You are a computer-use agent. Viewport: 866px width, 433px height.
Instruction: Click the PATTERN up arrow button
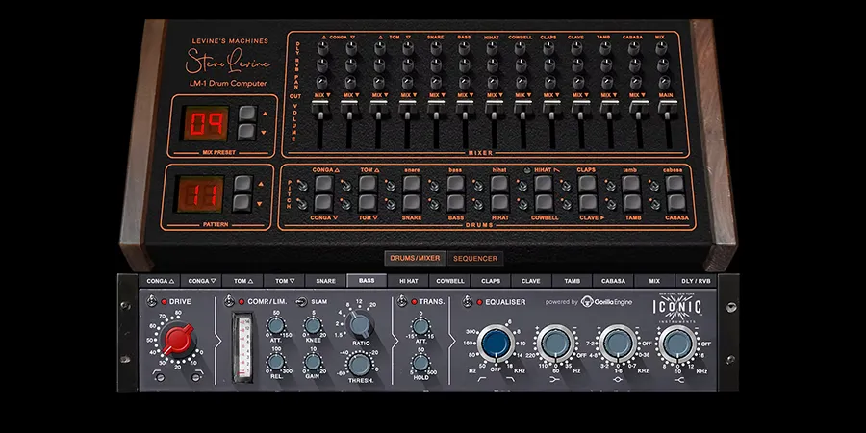[242, 184]
